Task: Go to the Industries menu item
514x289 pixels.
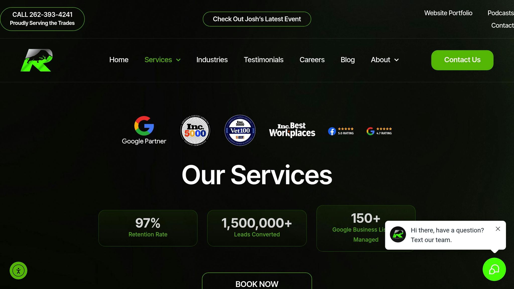Action: point(212,60)
